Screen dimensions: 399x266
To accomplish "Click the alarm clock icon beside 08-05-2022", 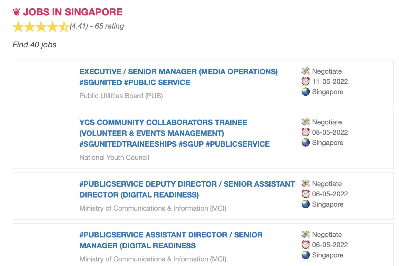I will pyautogui.click(x=305, y=132).
